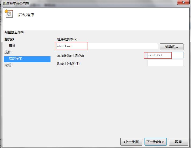
Task: Jump to the 完成 step
Action: click(x=8, y=65)
